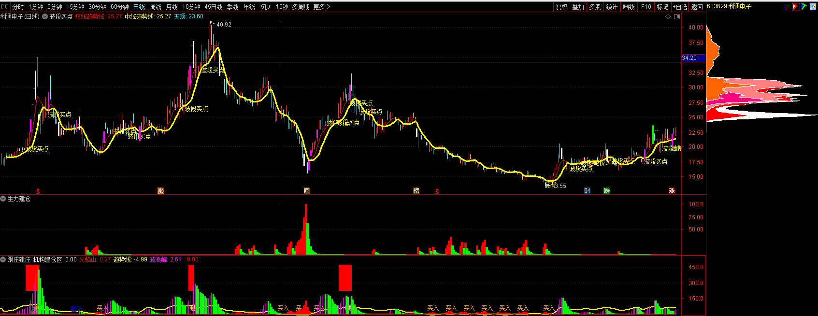818x316 pixels.
Task: Toggle the panel icon right of the diamond
Action: tap(677, 16)
